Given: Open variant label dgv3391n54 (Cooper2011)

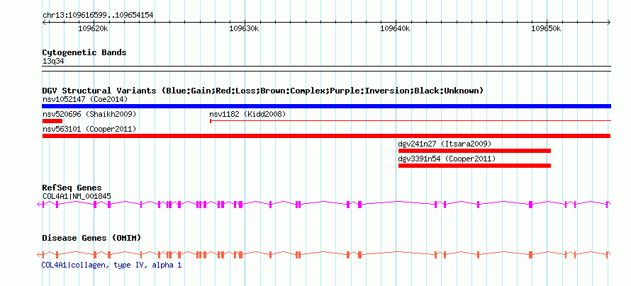Looking at the screenshot, I should click(447, 159).
